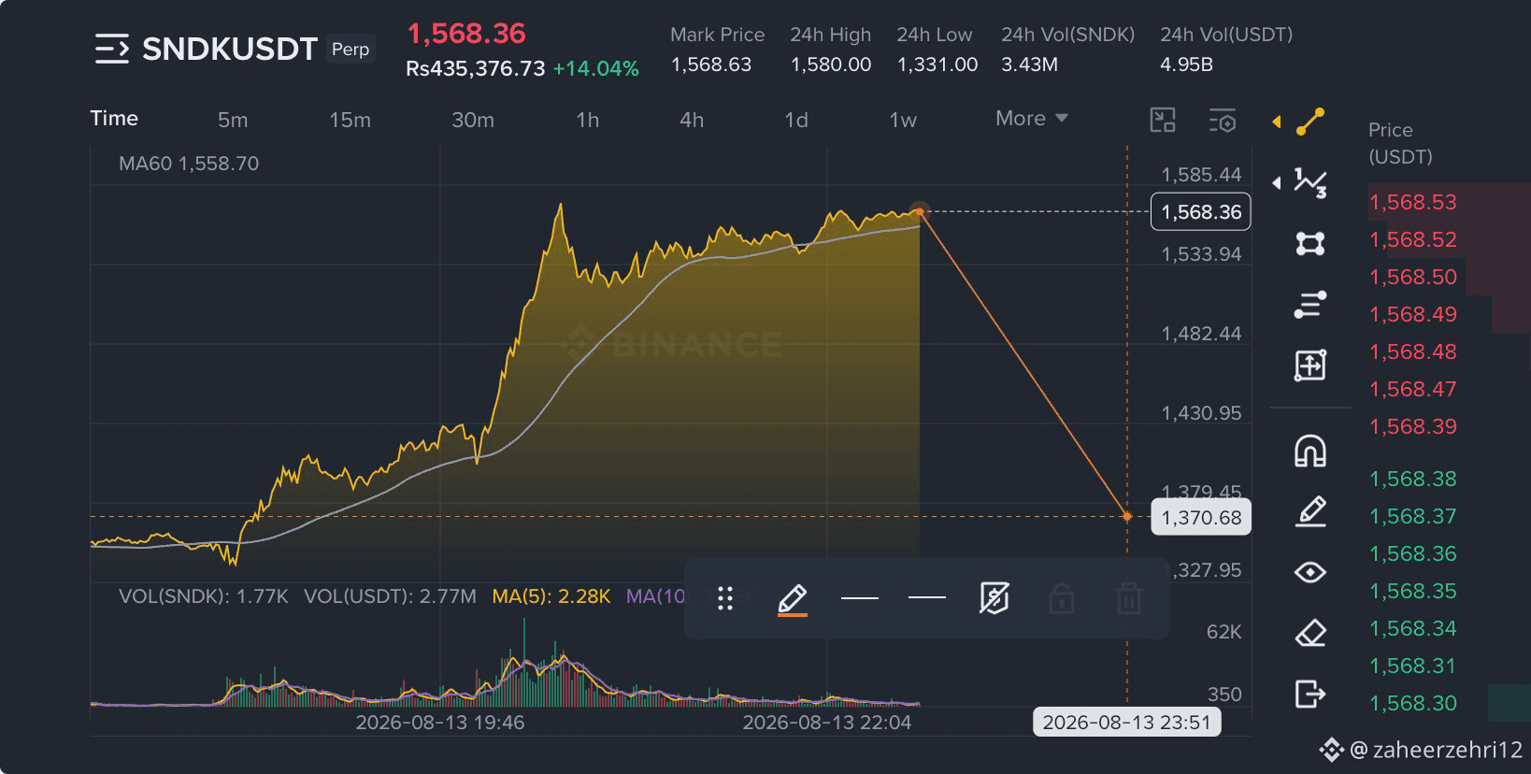Click the 24h High value 1,580.00
This screenshot has width=1531, height=774.
coord(831,64)
